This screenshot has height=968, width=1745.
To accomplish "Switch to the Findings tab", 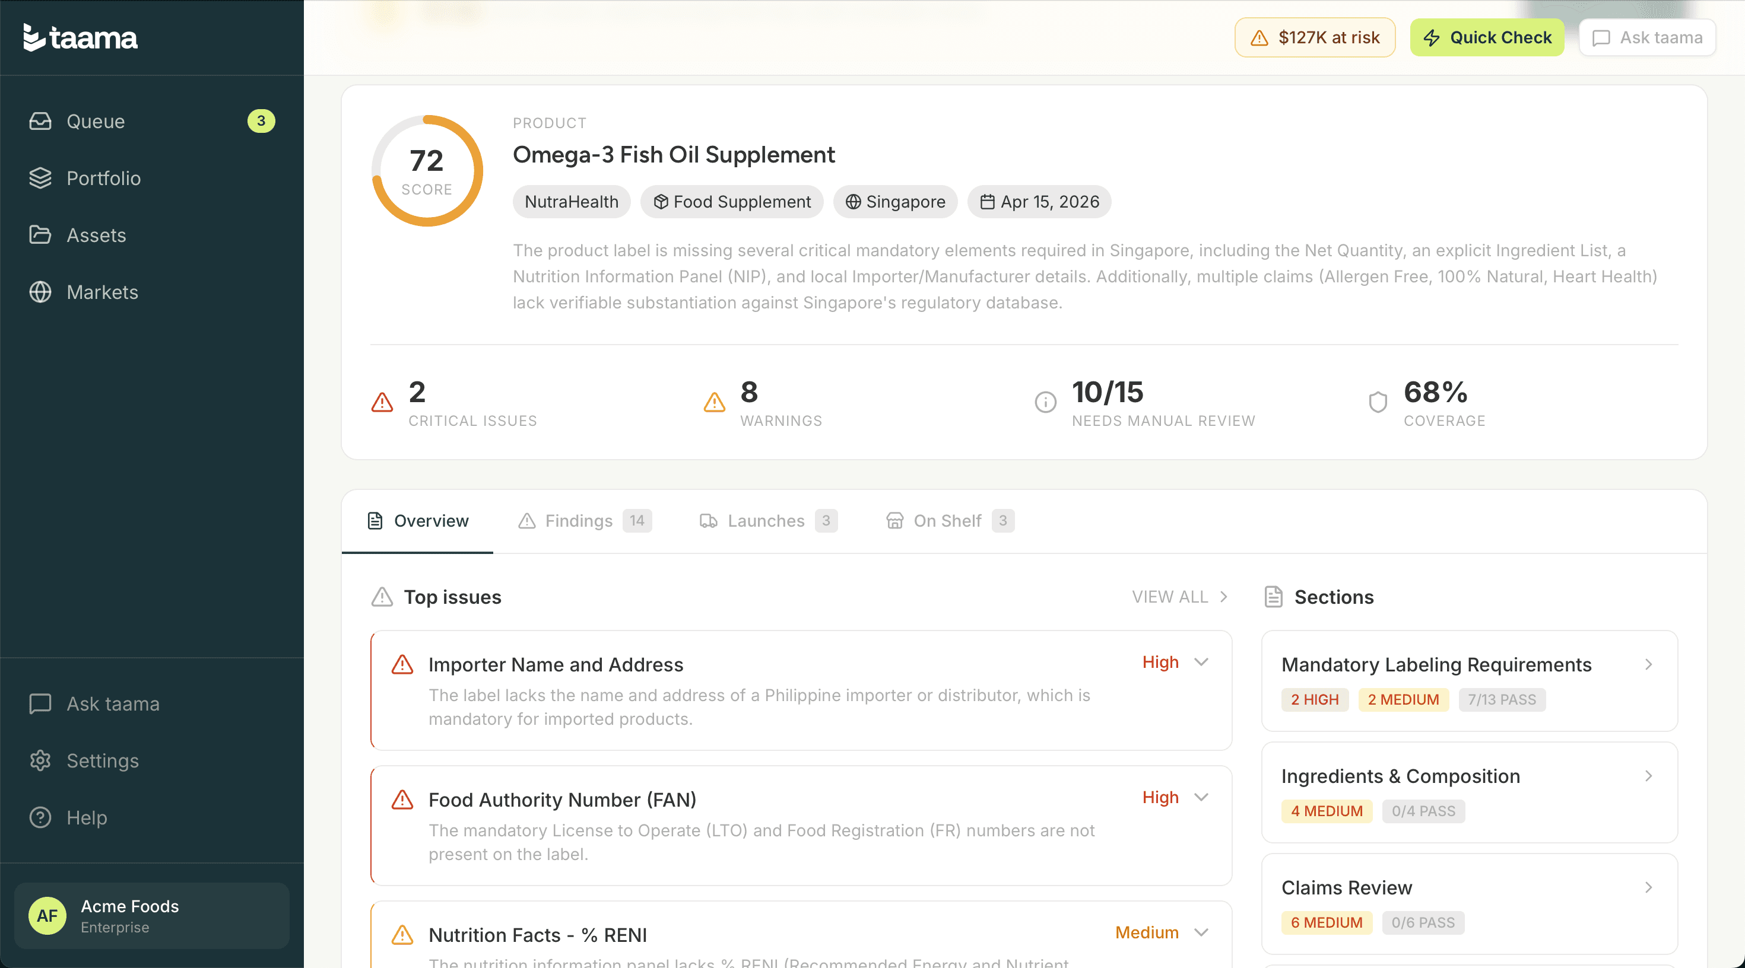I will pos(579,521).
